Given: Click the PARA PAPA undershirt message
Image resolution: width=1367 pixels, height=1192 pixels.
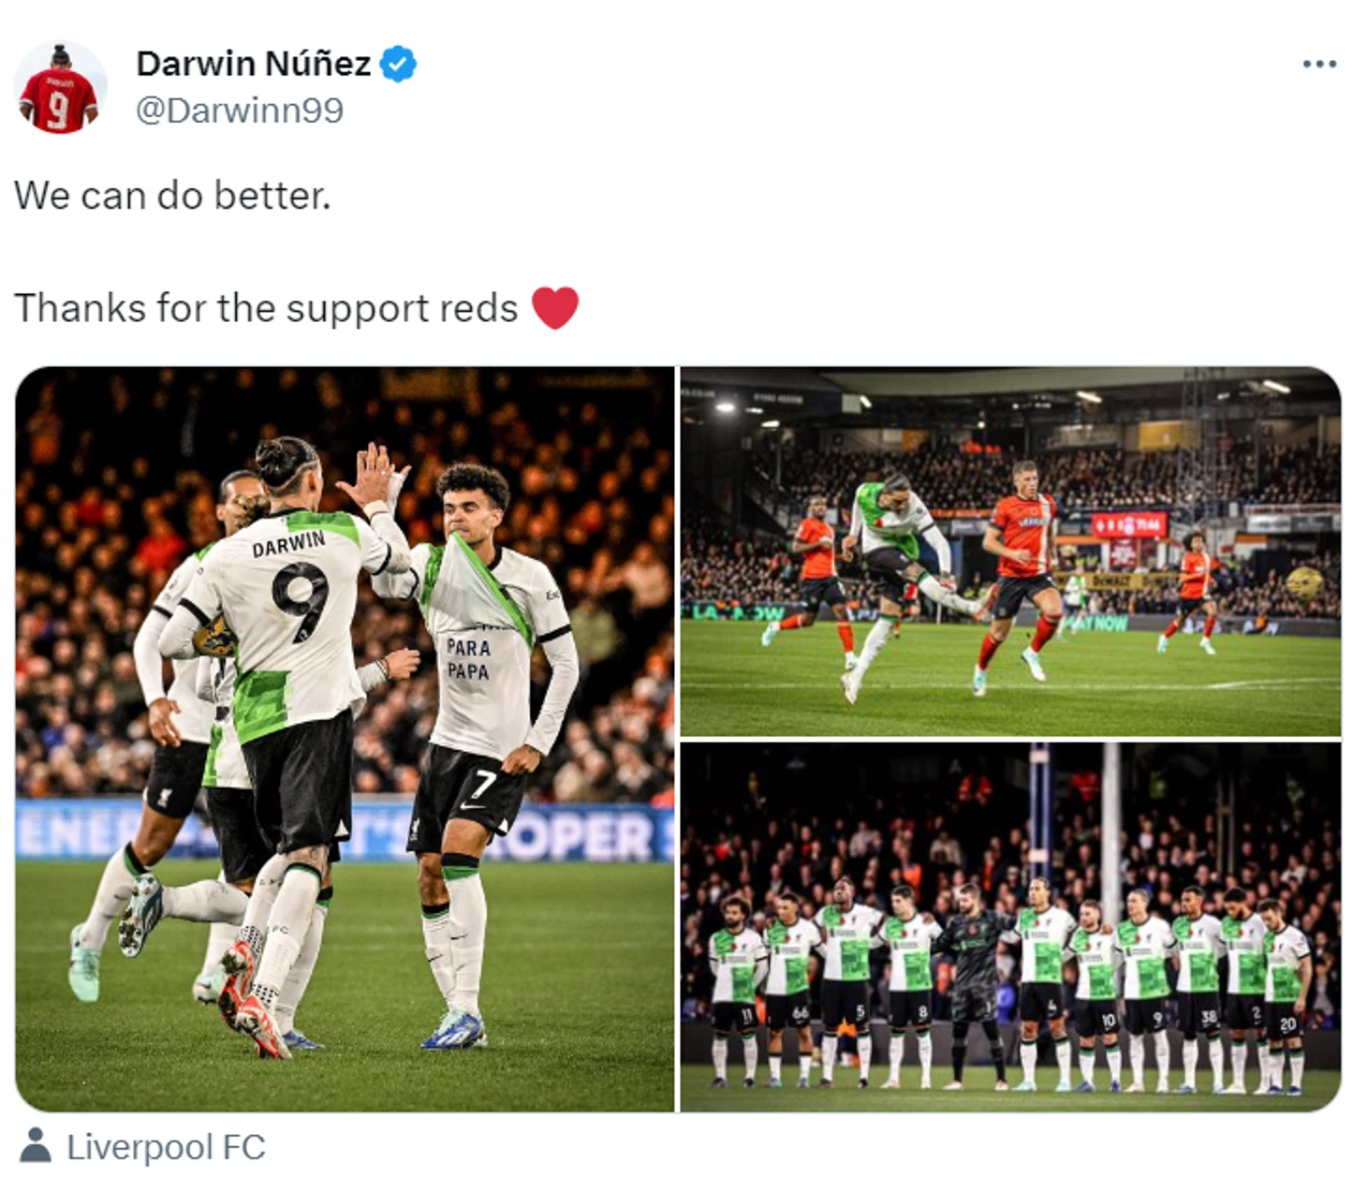Looking at the screenshot, I should point(467,658).
